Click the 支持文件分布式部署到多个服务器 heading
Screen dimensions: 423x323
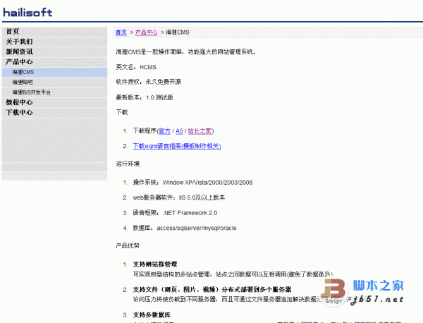[212, 290]
